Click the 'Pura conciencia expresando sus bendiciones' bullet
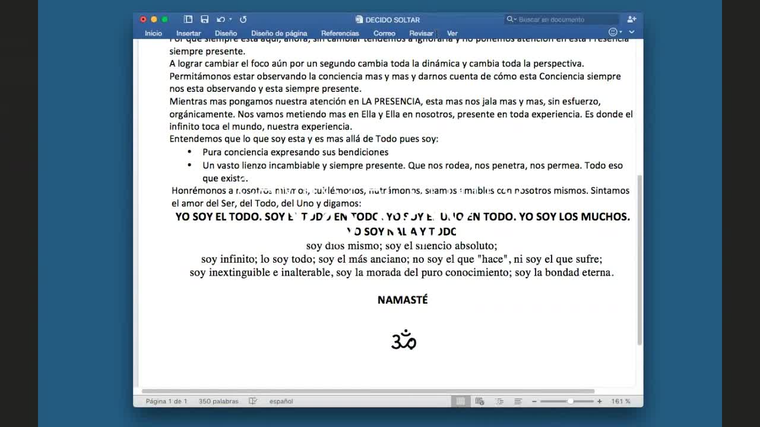The image size is (760, 427). (x=295, y=152)
